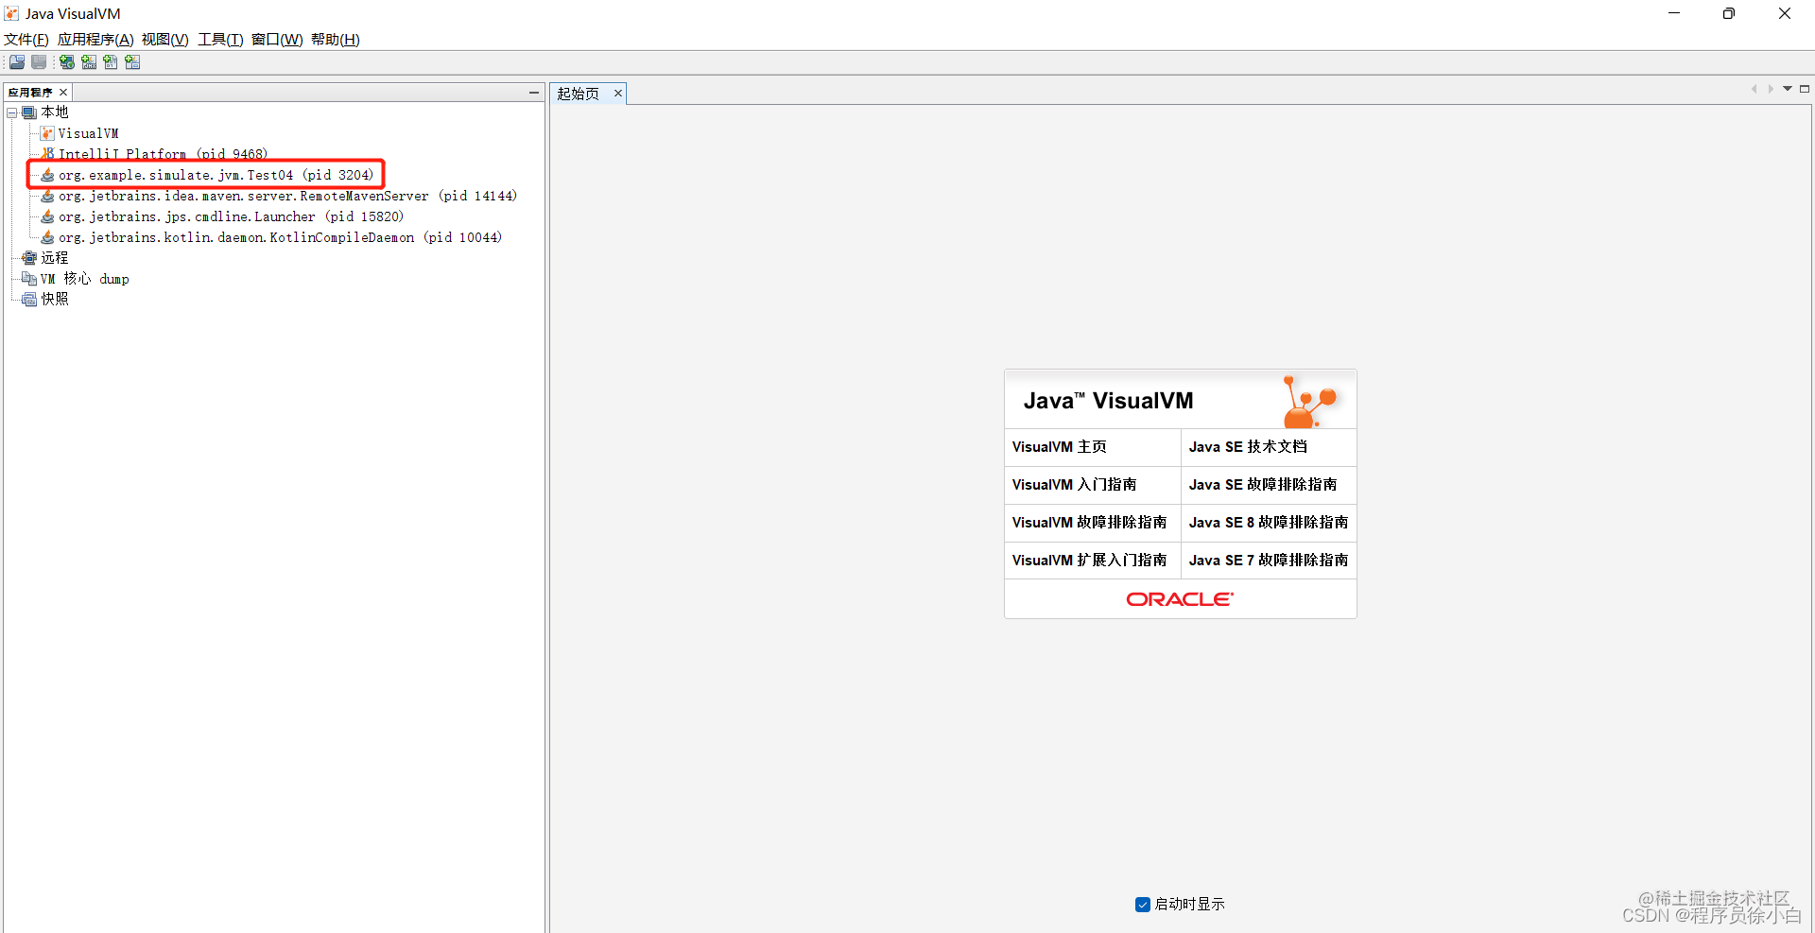The image size is (1815, 933).
Task: Click the Java icon beside KotlinCompileDaemon
Action: click(x=47, y=237)
